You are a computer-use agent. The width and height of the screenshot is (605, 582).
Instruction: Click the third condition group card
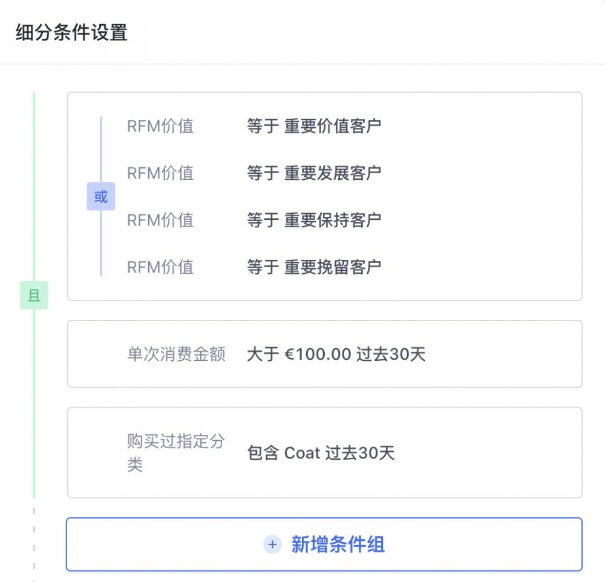point(325,452)
